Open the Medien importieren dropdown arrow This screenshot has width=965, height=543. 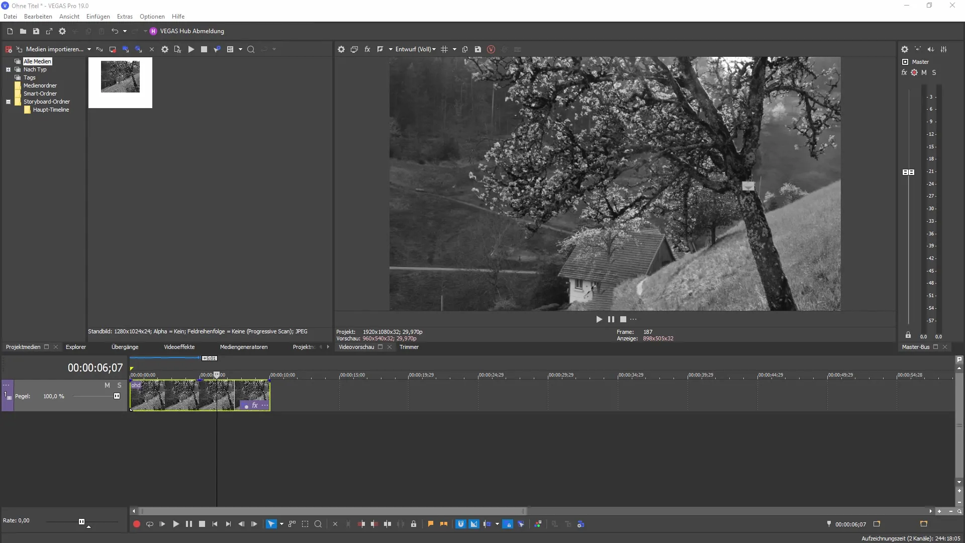[89, 49]
